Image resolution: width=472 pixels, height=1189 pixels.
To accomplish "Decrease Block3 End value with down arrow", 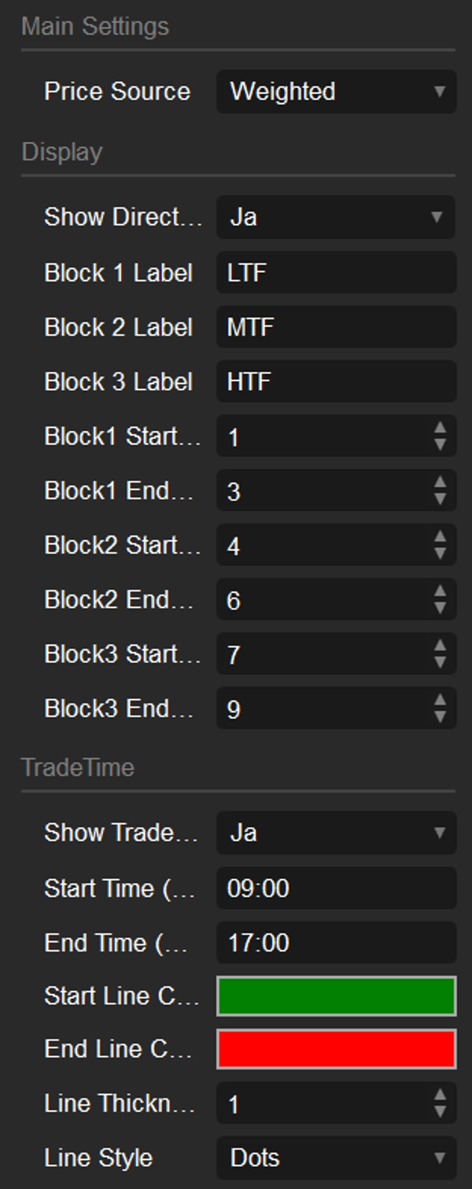I will [x=440, y=717].
